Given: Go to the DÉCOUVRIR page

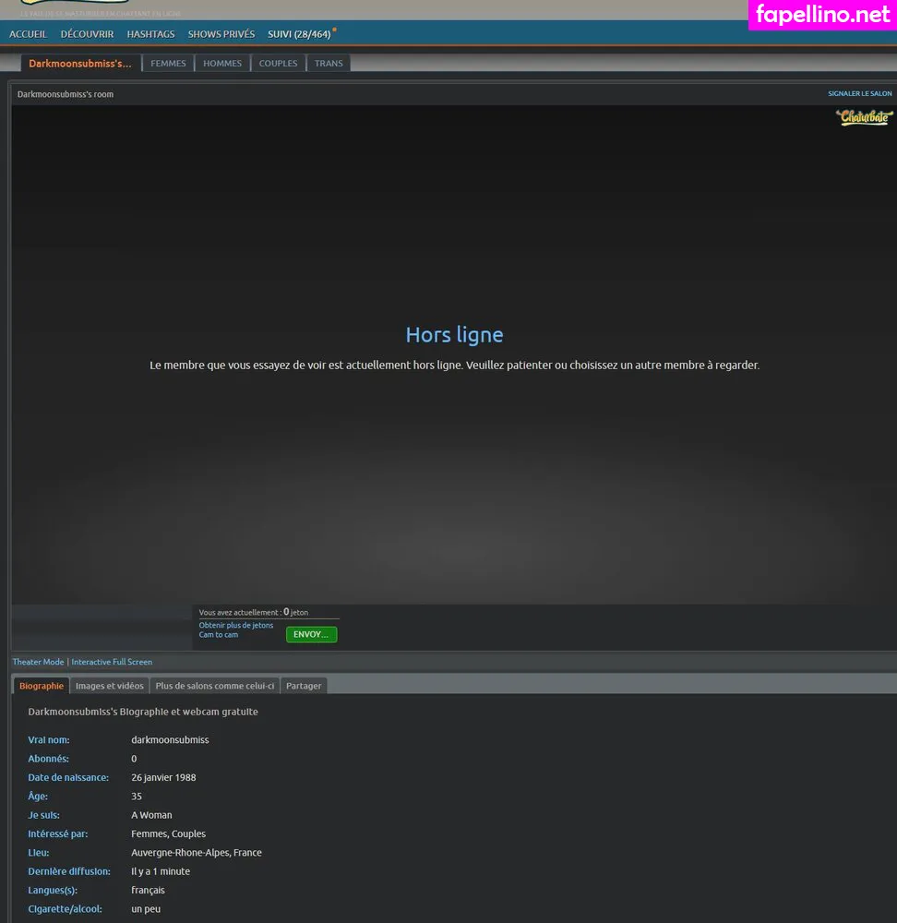Looking at the screenshot, I should pos(87,34).
